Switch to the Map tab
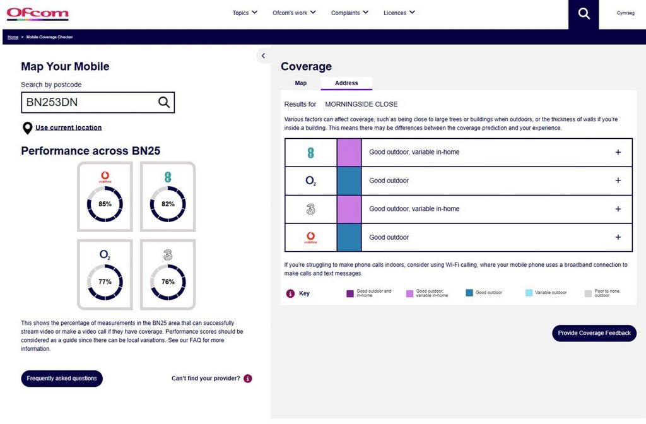Screen dimensions: 646x424 pyautogui.click(x=301, y=83)
